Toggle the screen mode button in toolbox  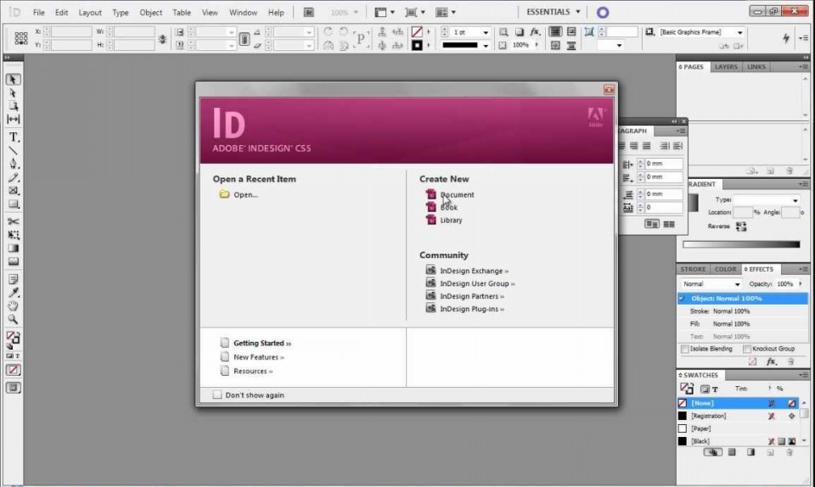pos(13,388)
